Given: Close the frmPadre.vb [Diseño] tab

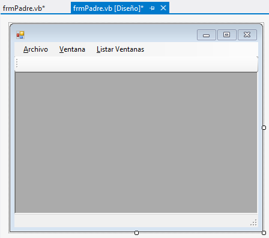Looking at the screenshot, I should tap(163, 8).
